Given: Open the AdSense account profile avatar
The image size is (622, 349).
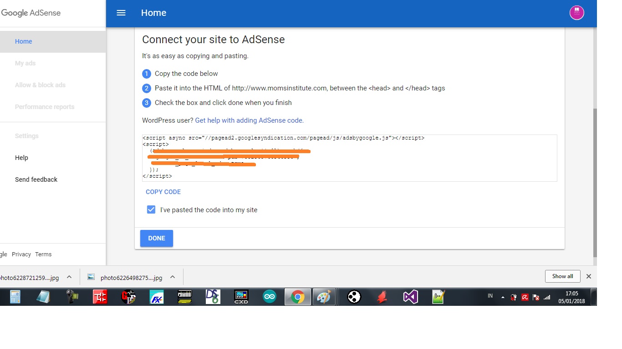Looking at the screenshot, I should (576, 13).
